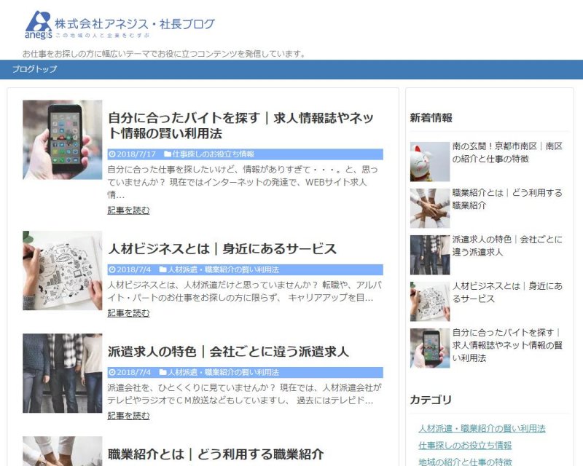Open smartphone thumbnail of first article
This screenshot has height=466, width=583.
62,140
